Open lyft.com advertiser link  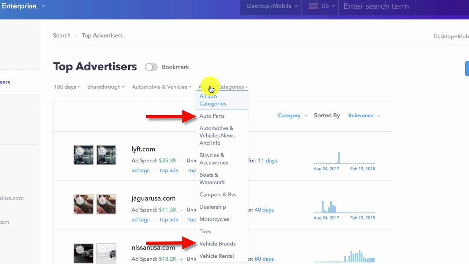click(x=143, y=149)
